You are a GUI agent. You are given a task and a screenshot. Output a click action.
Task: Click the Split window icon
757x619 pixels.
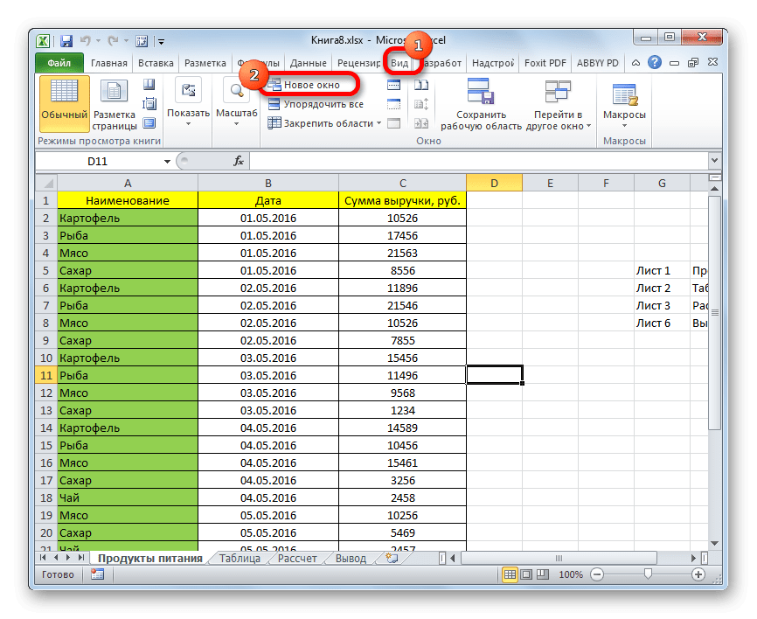coord(394,85)
